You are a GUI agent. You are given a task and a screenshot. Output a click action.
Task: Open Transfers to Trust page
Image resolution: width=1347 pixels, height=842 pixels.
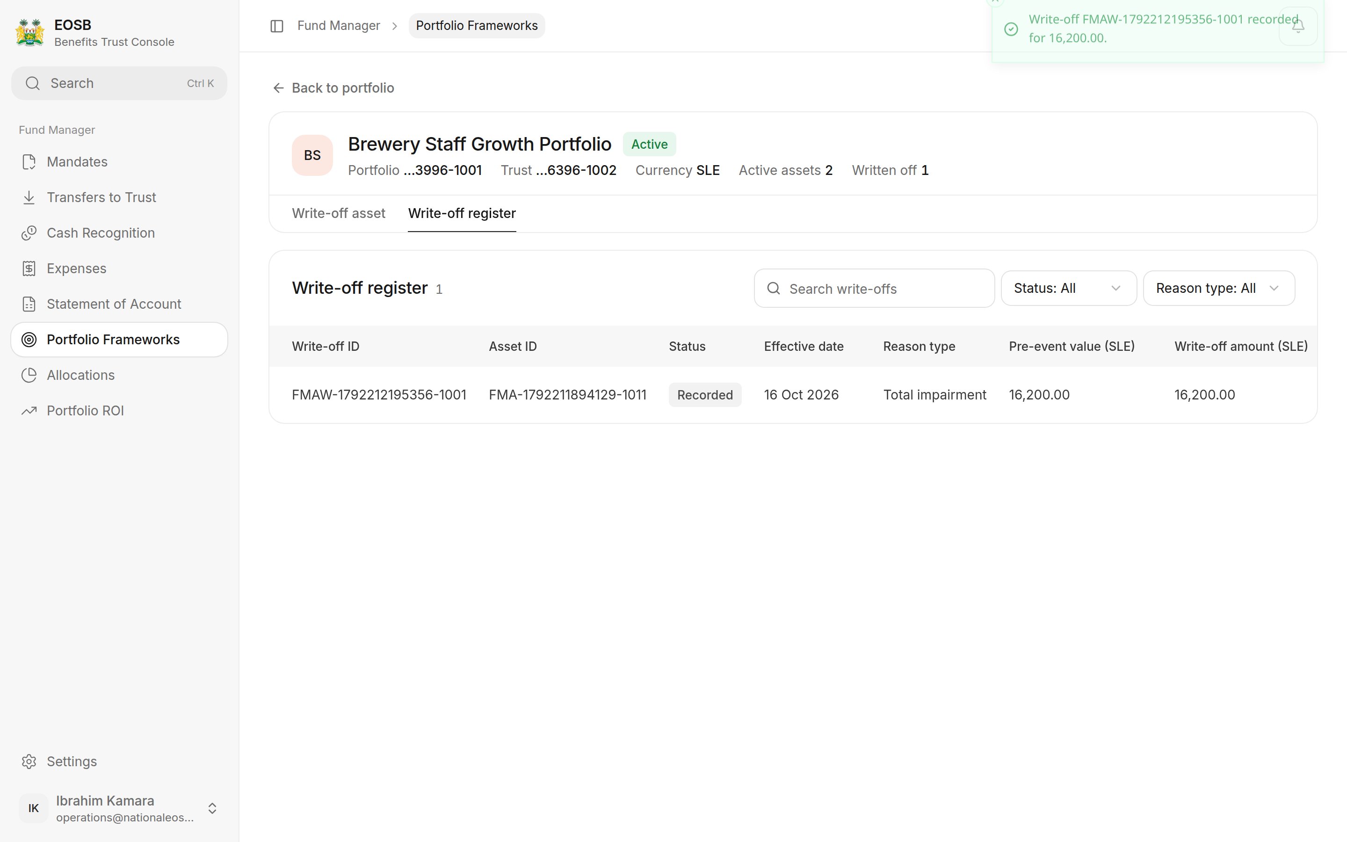(119, 198)
